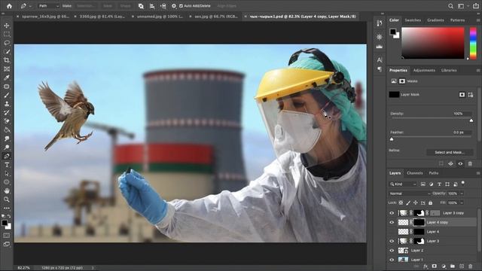Open the Search icon at top right

click(x=450, y=6)
